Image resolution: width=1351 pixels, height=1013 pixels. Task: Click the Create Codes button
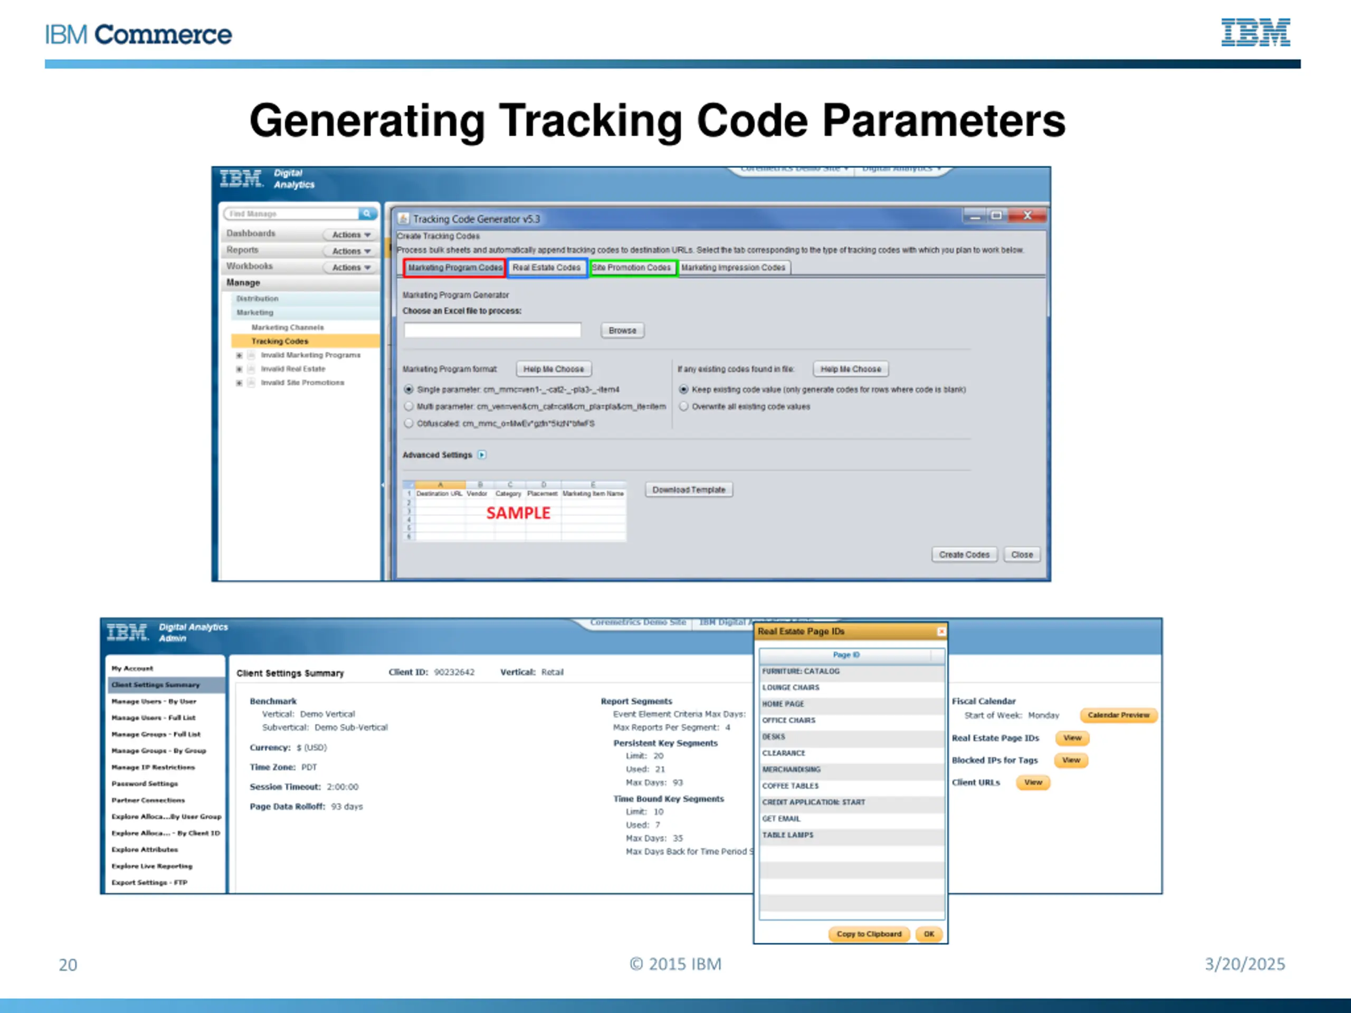point(964,555)
